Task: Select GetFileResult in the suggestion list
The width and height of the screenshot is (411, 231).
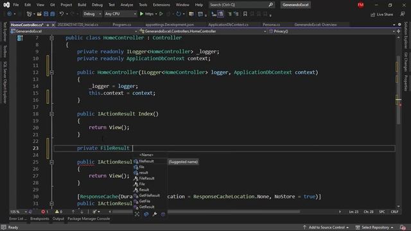Action: tap(150, 196)
